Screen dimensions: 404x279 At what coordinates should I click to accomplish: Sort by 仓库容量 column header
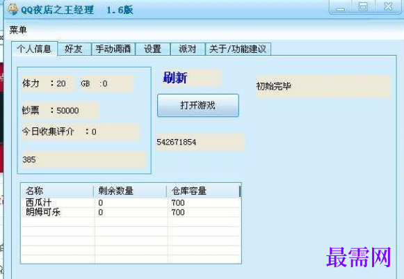coord(203,191)
